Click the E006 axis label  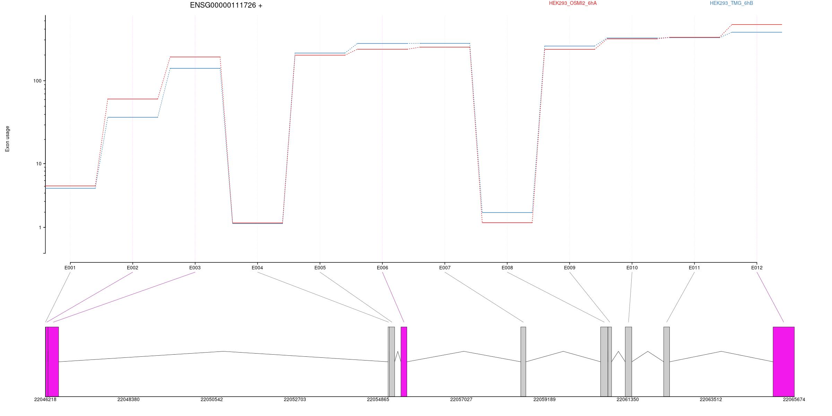(382, 268)
